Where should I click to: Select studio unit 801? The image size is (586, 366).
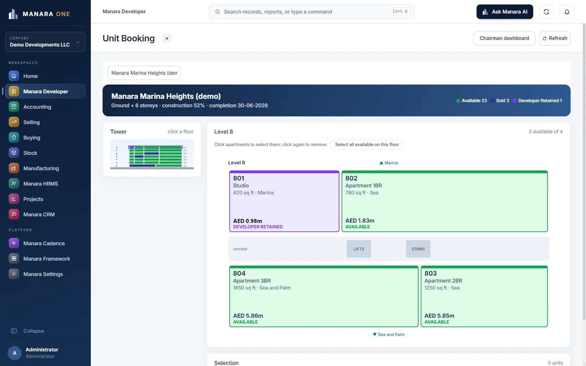(x=284, y=201)
